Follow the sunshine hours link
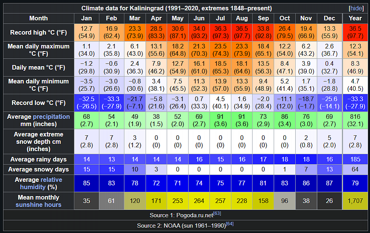The image size is (370, 233). point(39,205)
